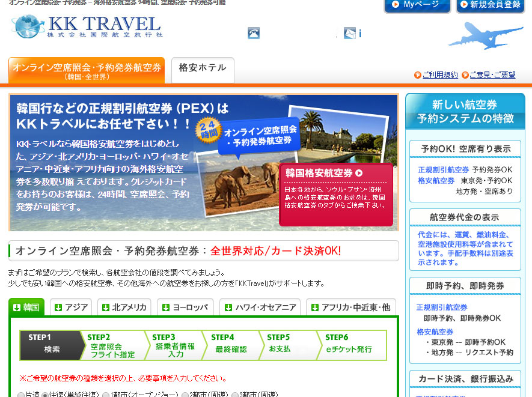
Task: Select the アフリカ・中近東・他 region tab
Action: coord(351,307)
